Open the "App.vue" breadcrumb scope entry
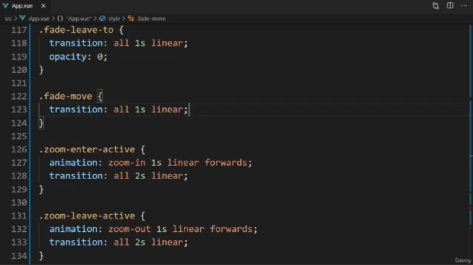 point(79,19)
